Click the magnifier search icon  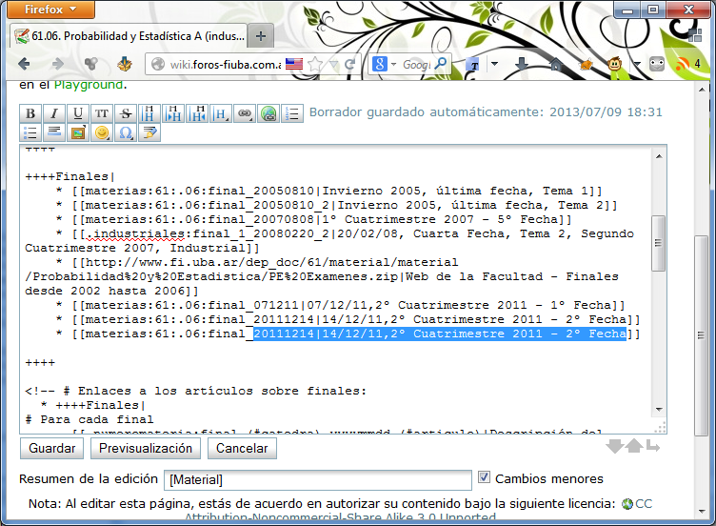coord(441,64)
